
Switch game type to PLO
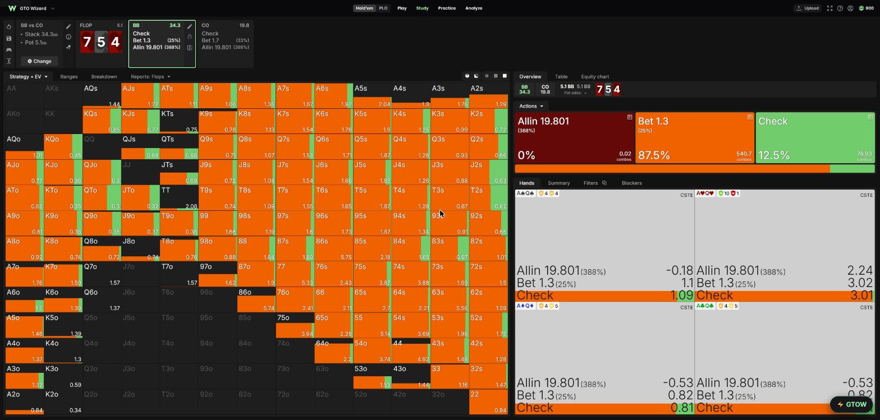click(383, 8)
